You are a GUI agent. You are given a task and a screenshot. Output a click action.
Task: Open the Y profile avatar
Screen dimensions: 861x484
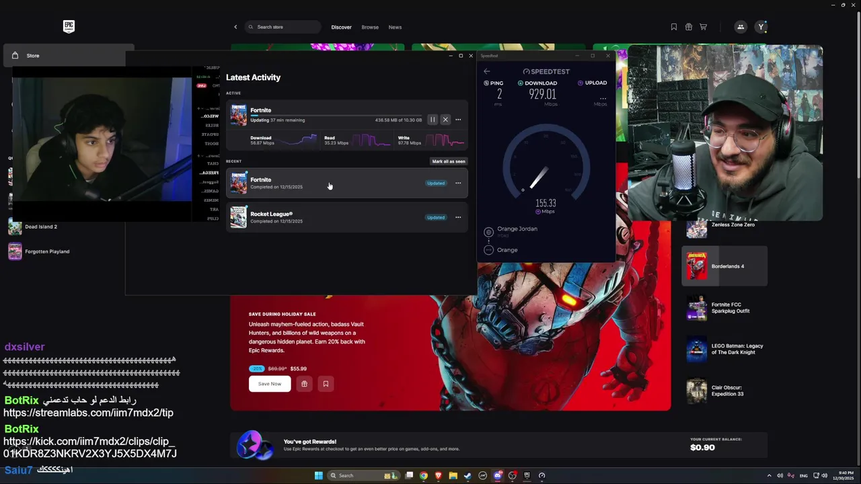[761, 27]
